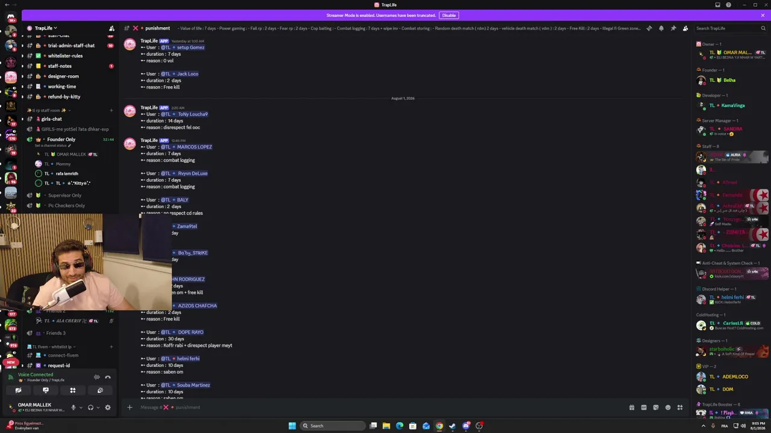The height and width of the screenshot is (433, 771).
Task: Open KamaVinga's profile in member list
Action: coord(732,105)
